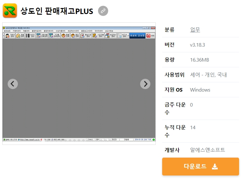Click the version value v3.18.3
The width and height of the screenshot is (241, 179).
point(197,45)
